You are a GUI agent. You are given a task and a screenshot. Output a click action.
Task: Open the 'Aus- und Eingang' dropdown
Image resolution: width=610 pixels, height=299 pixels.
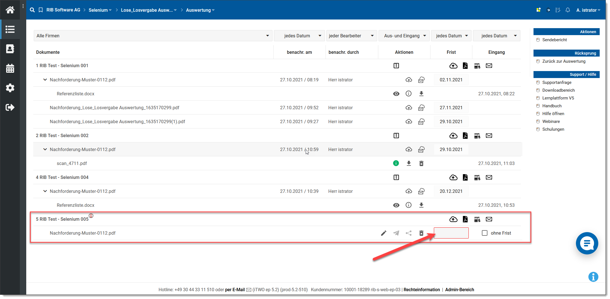point(404,36)
